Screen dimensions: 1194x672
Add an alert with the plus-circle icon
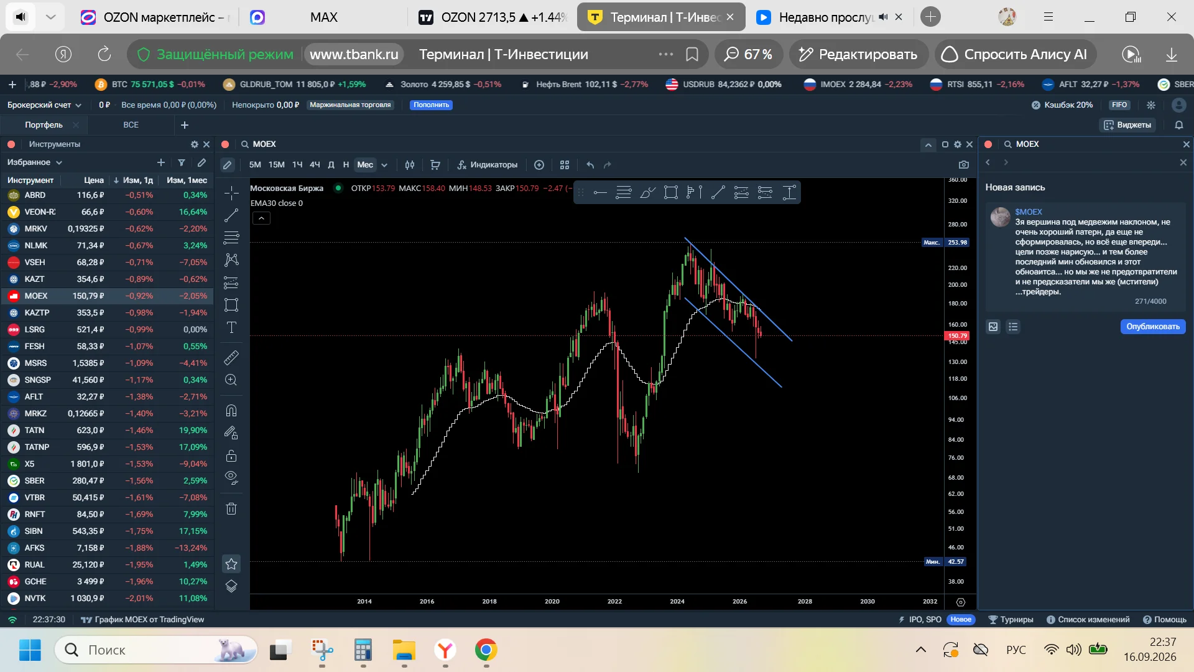point(539,165)
